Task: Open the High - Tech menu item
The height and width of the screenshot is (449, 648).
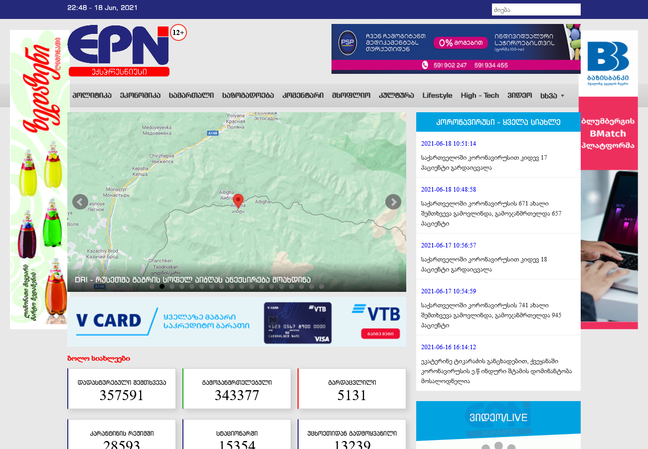Action: [x=480, y=96]
